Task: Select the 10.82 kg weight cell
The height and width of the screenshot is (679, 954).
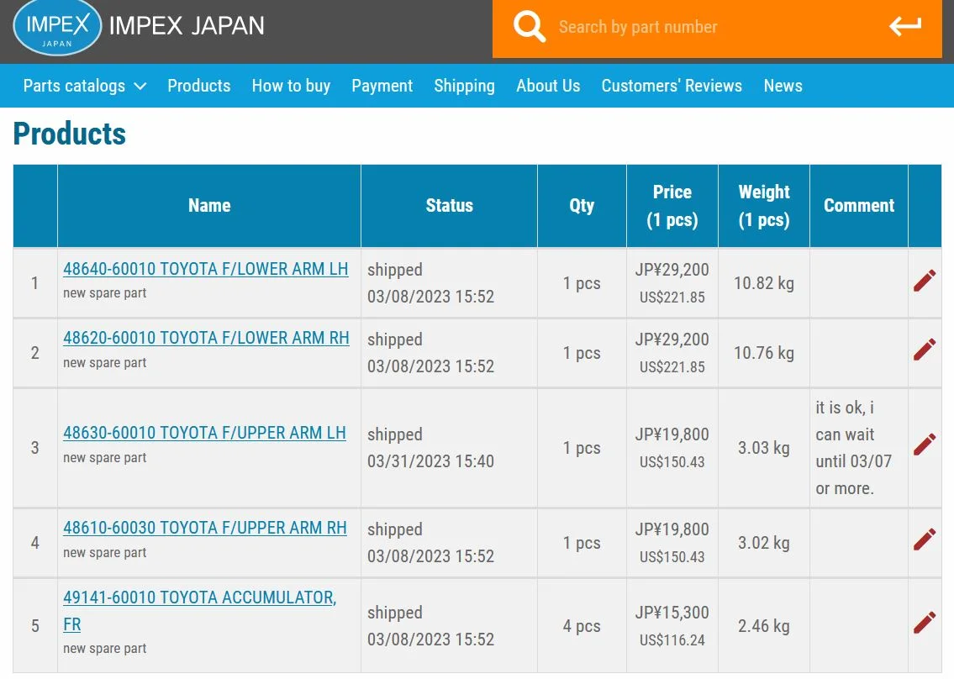Action: click(x=764, y=283)
